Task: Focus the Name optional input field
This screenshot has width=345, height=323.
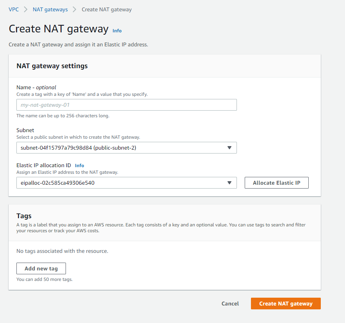Action: (126, 105)
